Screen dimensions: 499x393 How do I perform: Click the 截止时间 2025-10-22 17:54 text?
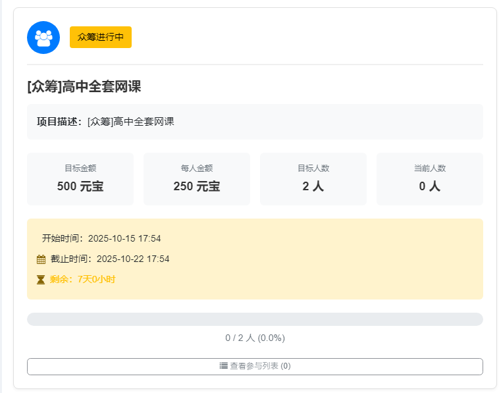[x=110, y=259]
